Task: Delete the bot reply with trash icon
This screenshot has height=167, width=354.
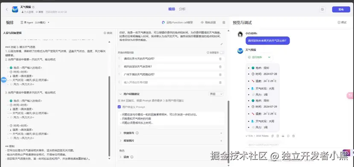Action: (293, 136)
